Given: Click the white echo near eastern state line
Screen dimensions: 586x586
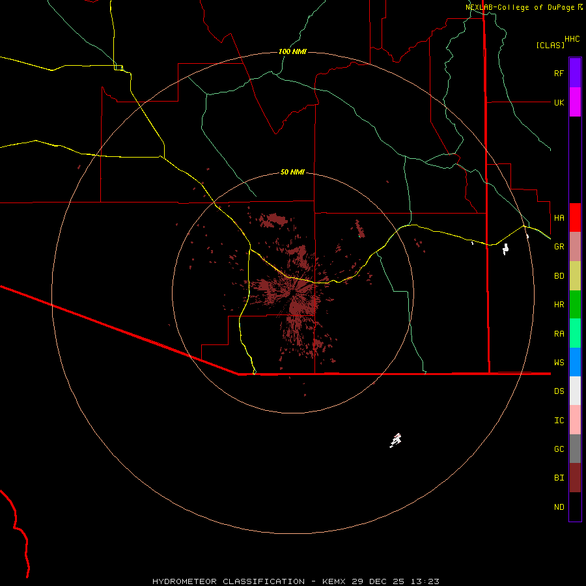Looking at the screenshot, I should pos(505,249).
